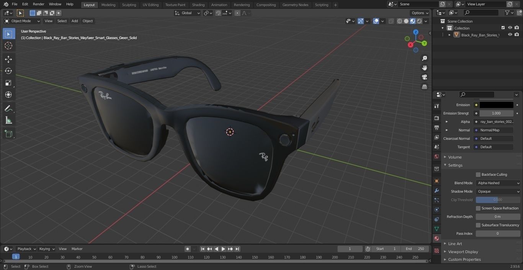Open the Playback popover in timeline
523x270 pixels.
pos(26,249)
